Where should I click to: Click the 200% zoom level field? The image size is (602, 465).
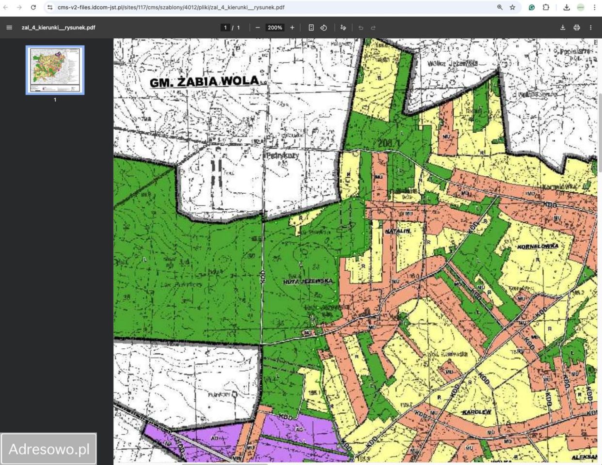point(275,28)
